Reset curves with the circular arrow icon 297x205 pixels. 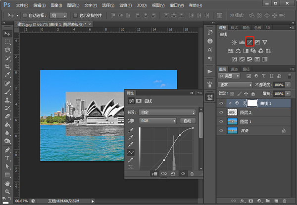click(x=173, y=174)
